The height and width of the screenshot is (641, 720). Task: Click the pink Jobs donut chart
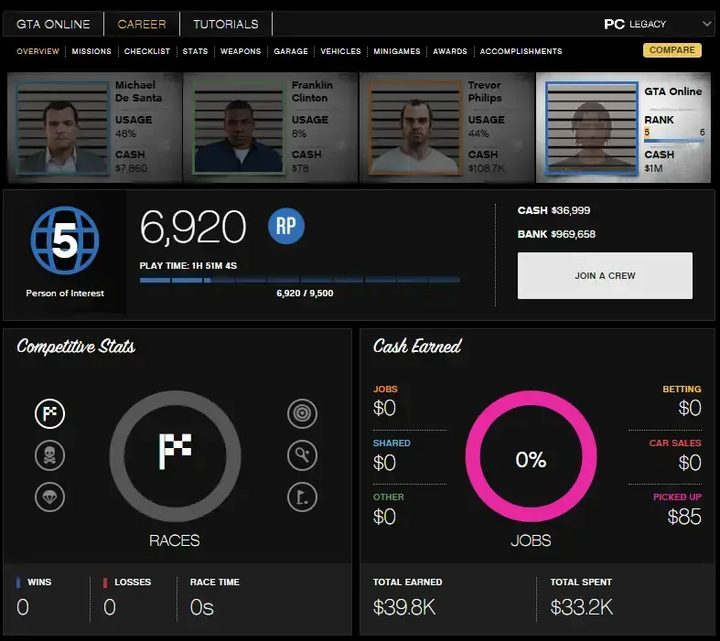click(x=531, y=459)
